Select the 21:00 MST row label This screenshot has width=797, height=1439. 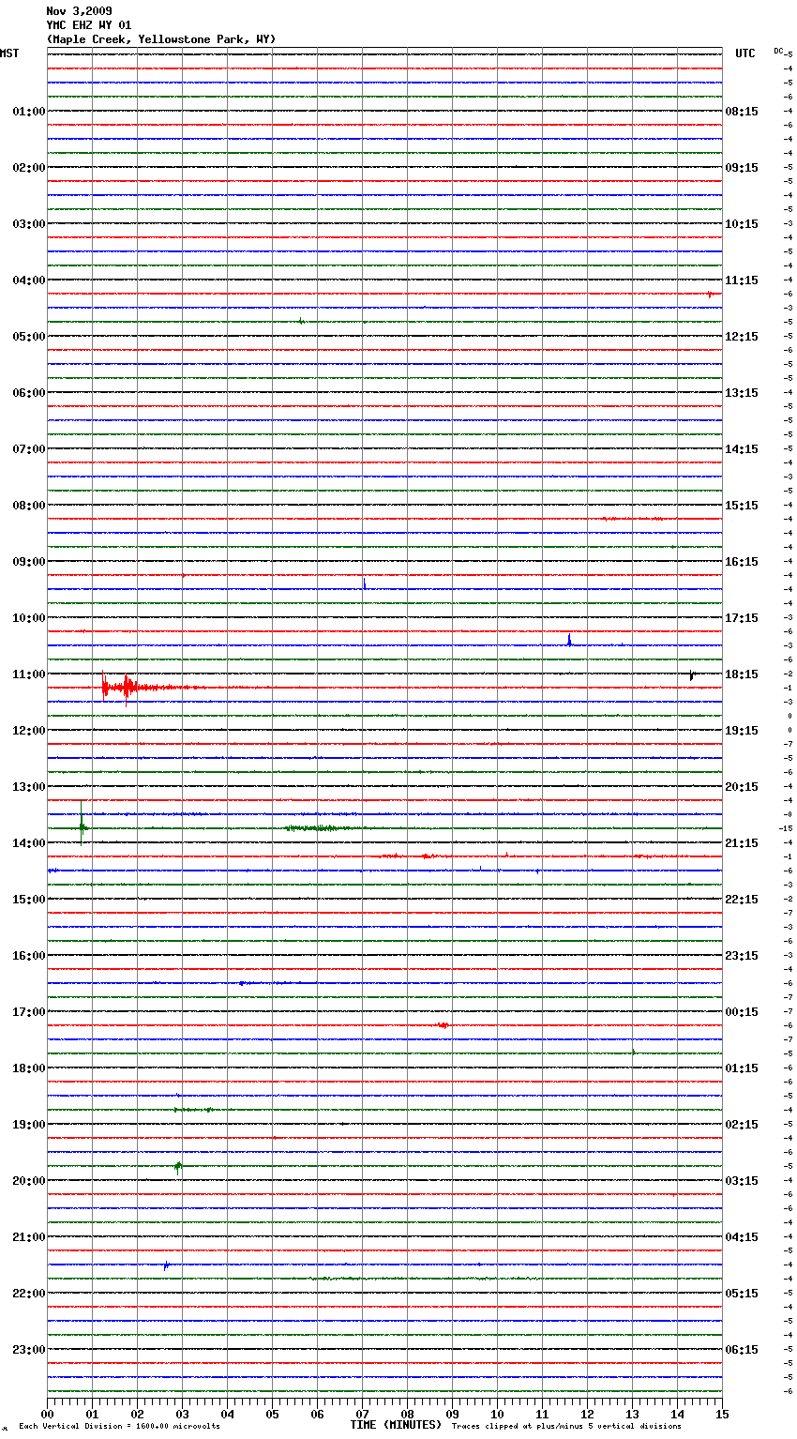[x=29, y=1236]
